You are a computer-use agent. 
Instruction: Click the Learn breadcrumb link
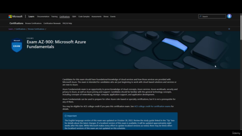[x=11, y=29]
